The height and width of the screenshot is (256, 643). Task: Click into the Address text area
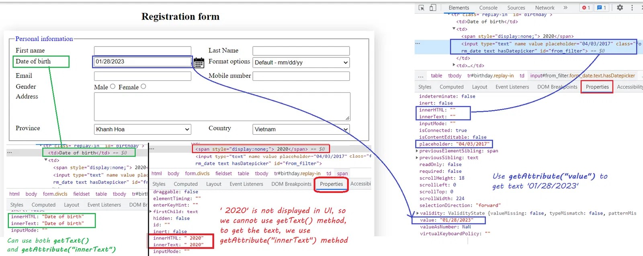click(222, 106)
